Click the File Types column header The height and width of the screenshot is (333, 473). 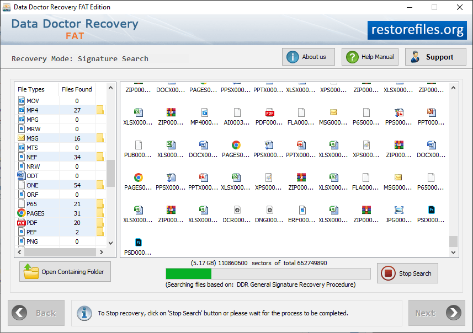point(36,89)
